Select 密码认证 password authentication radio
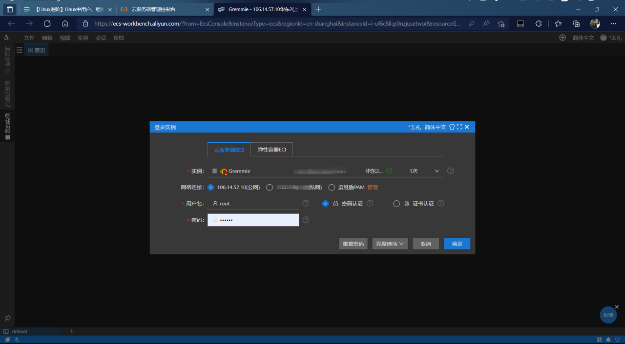625x344 pixels. [326, 204]
